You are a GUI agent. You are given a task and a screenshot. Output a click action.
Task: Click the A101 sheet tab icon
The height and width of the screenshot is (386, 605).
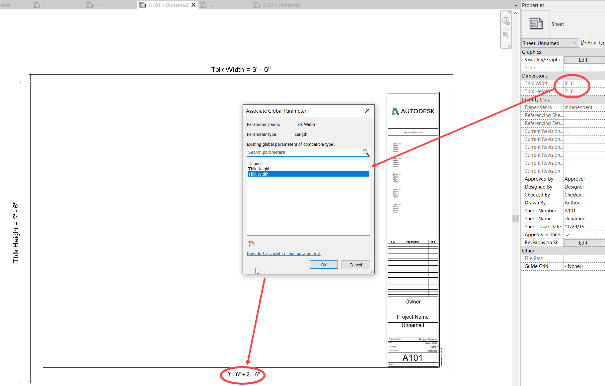tap(142, 5)
